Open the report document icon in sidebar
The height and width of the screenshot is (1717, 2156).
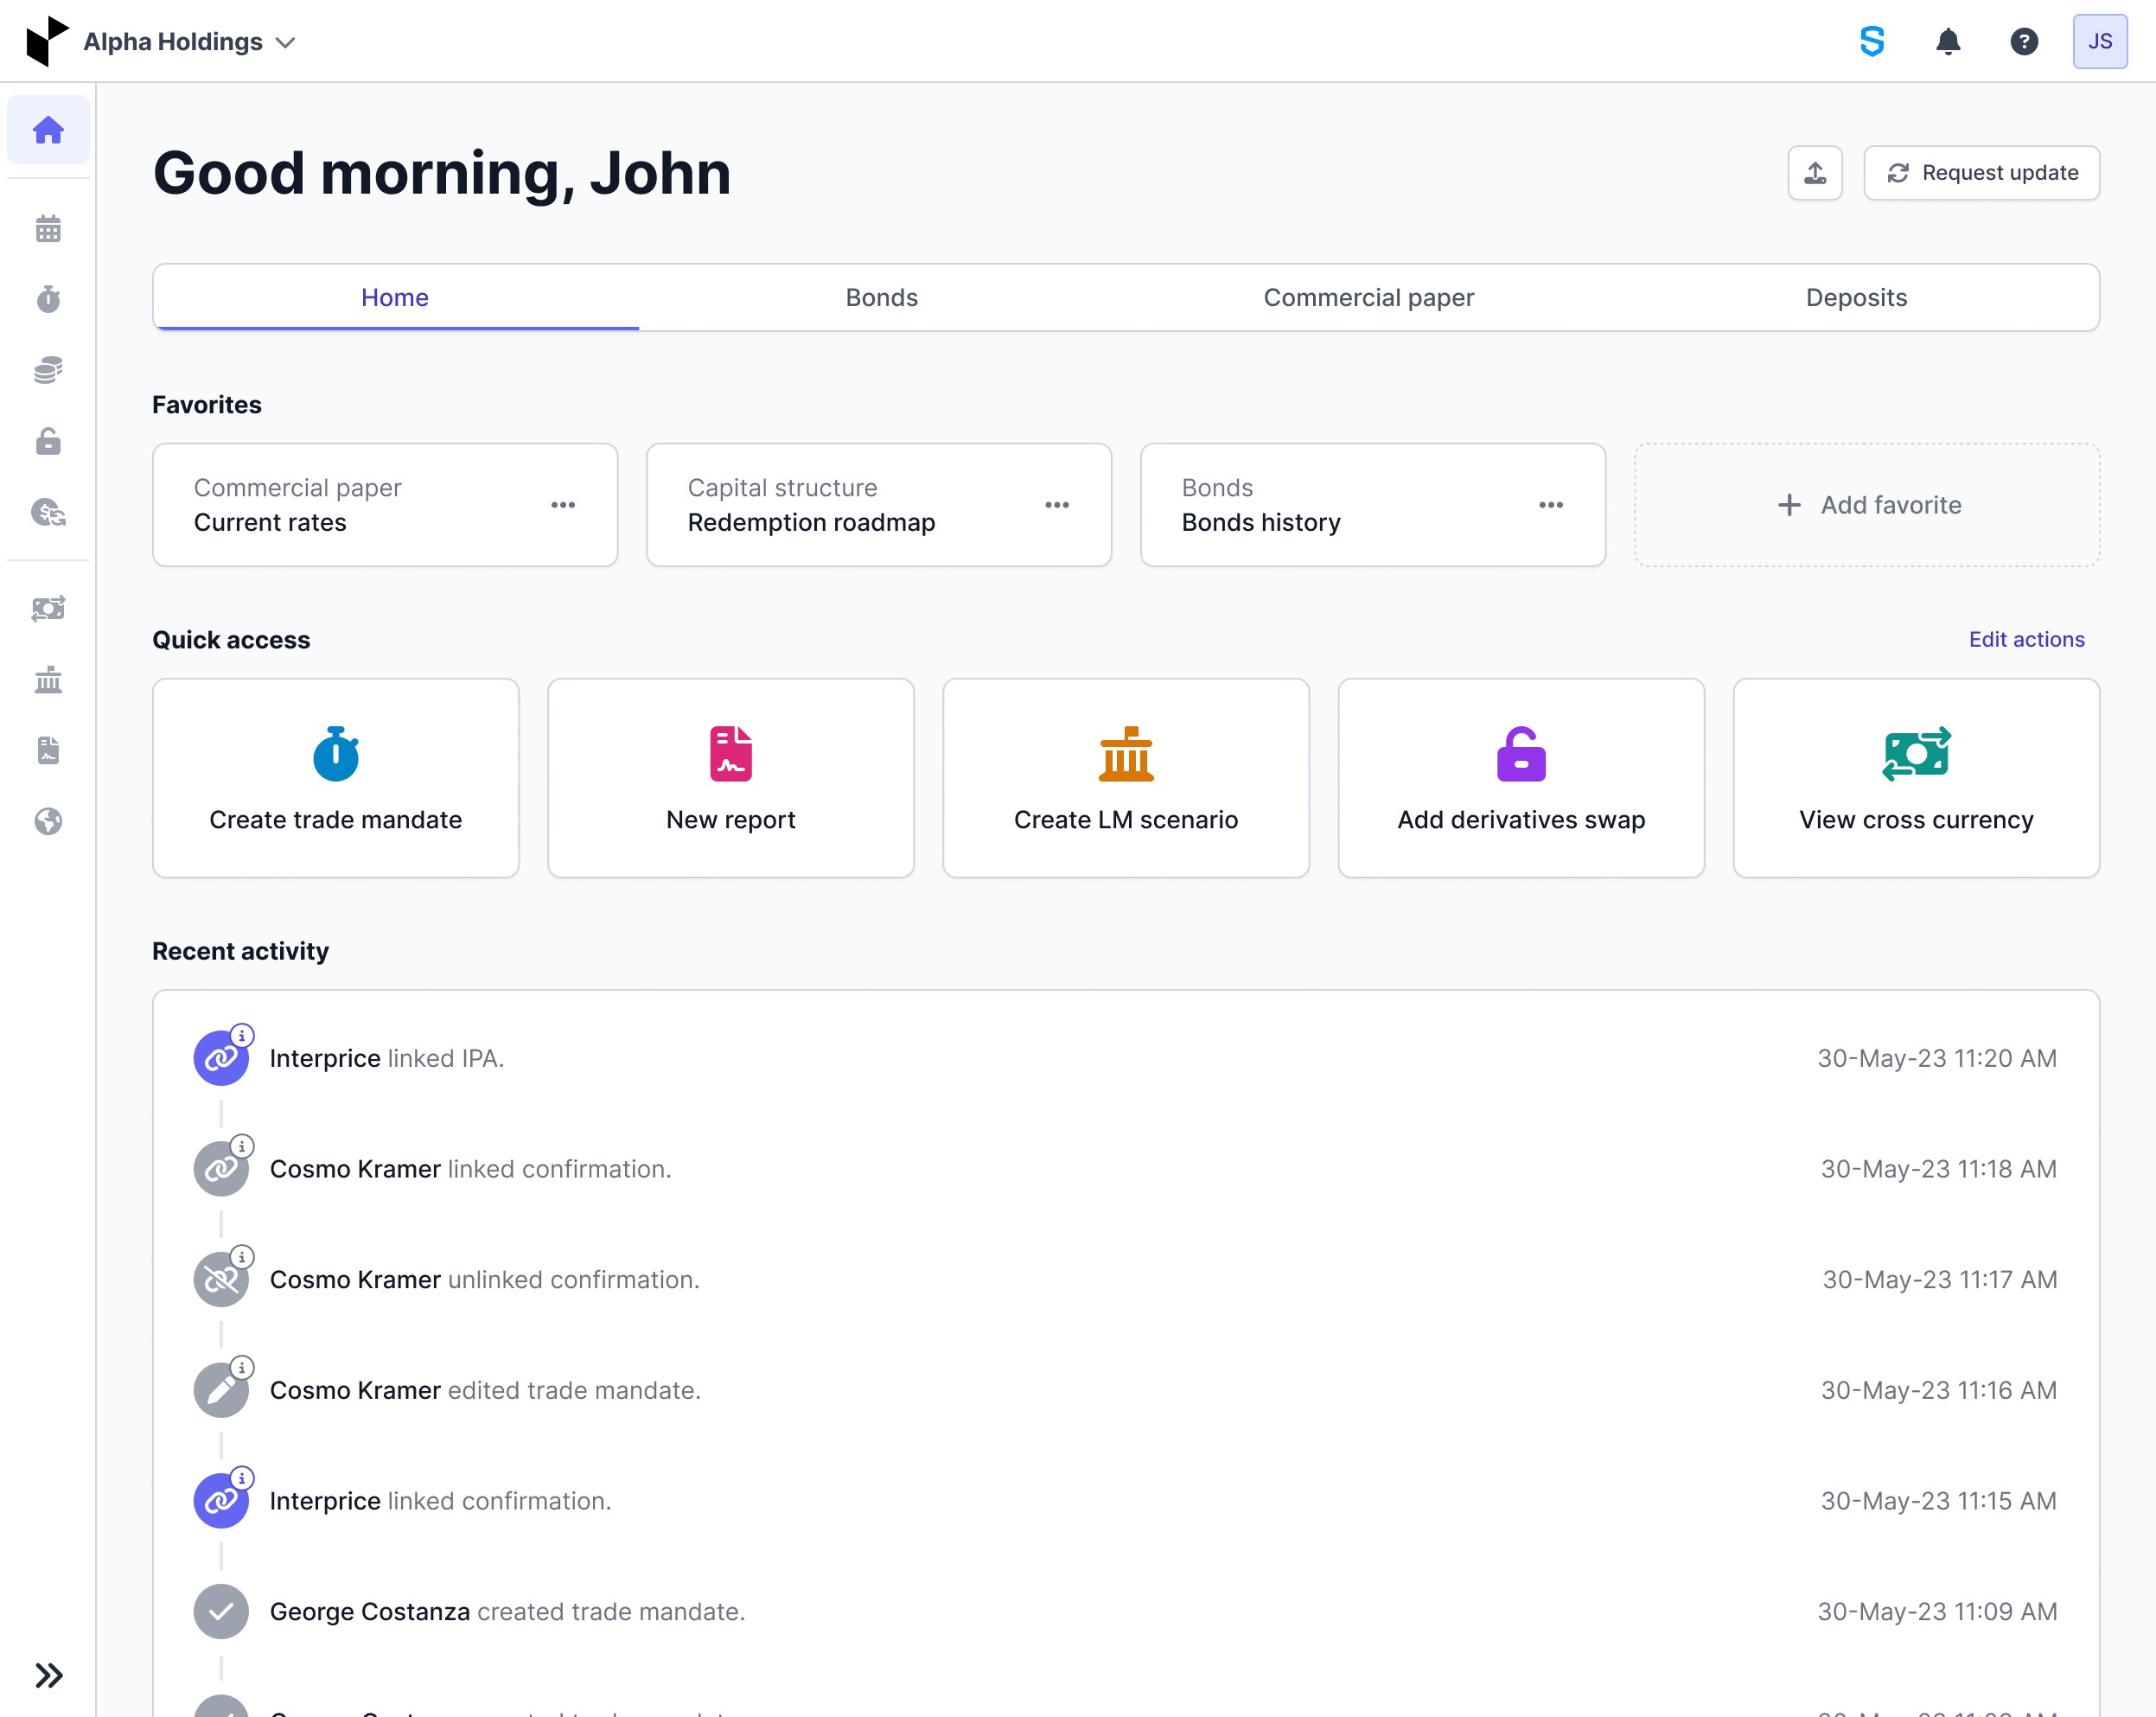click(48, 750)
